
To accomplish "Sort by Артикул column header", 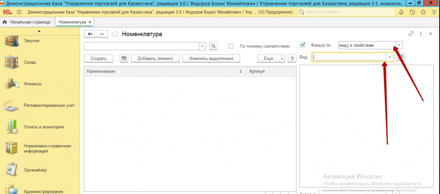I will click(271, 71).
